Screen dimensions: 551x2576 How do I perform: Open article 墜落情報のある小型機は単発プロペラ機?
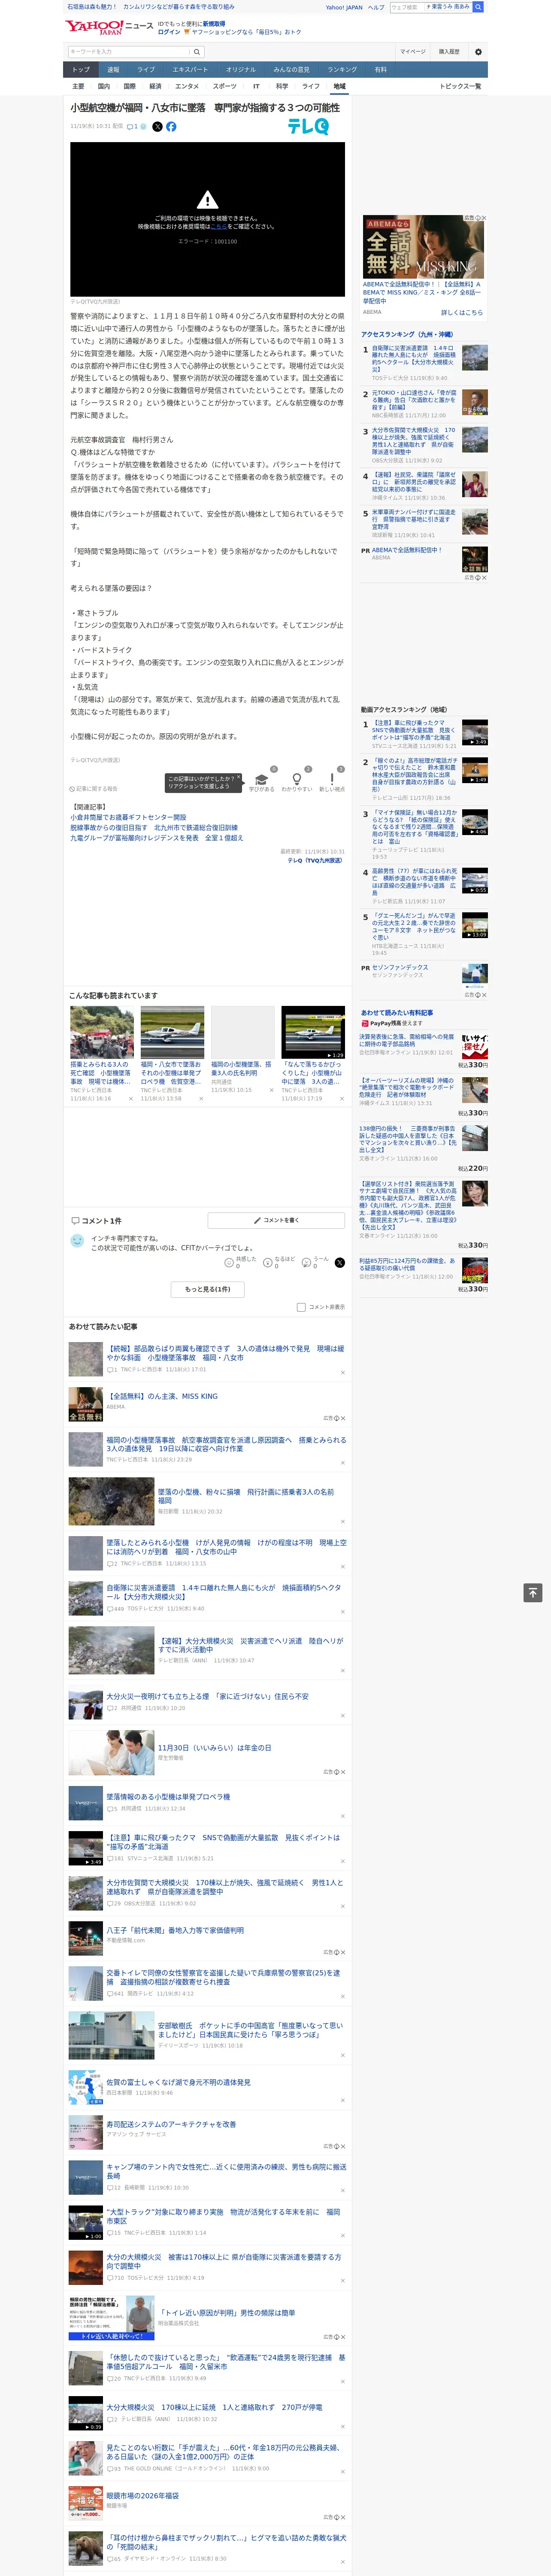(x=168, y=1797)
